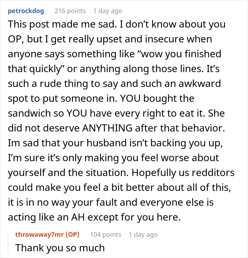This screenshot has width=248, height=258.
Task: Click the "Thank you so much" reply text
Action: tap(60, 247)
